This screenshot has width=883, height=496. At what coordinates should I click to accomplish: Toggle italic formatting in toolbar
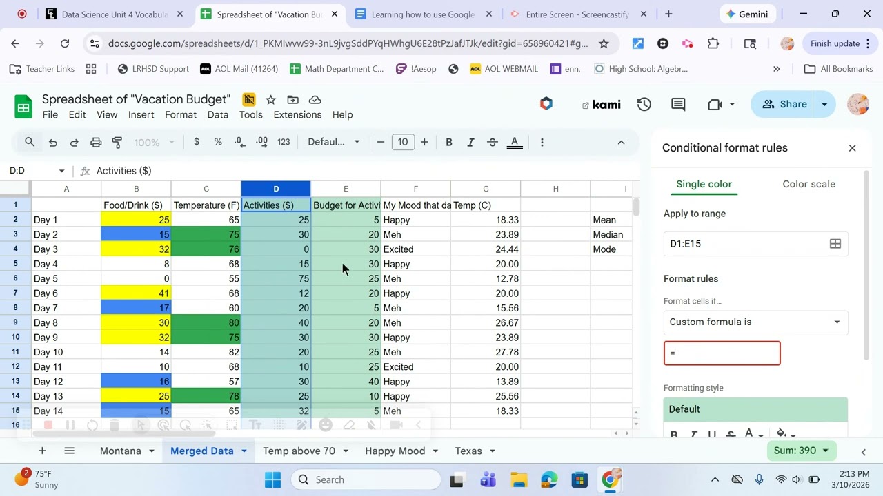470,142
